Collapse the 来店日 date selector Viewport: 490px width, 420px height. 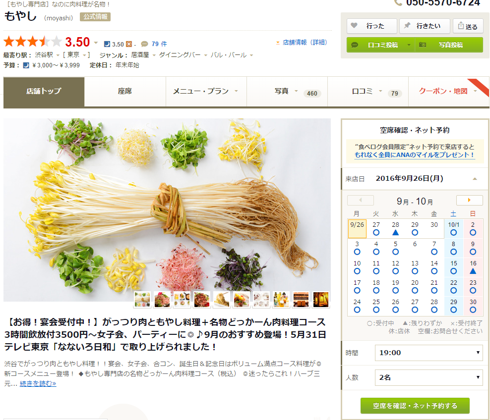tap(475, 179)
